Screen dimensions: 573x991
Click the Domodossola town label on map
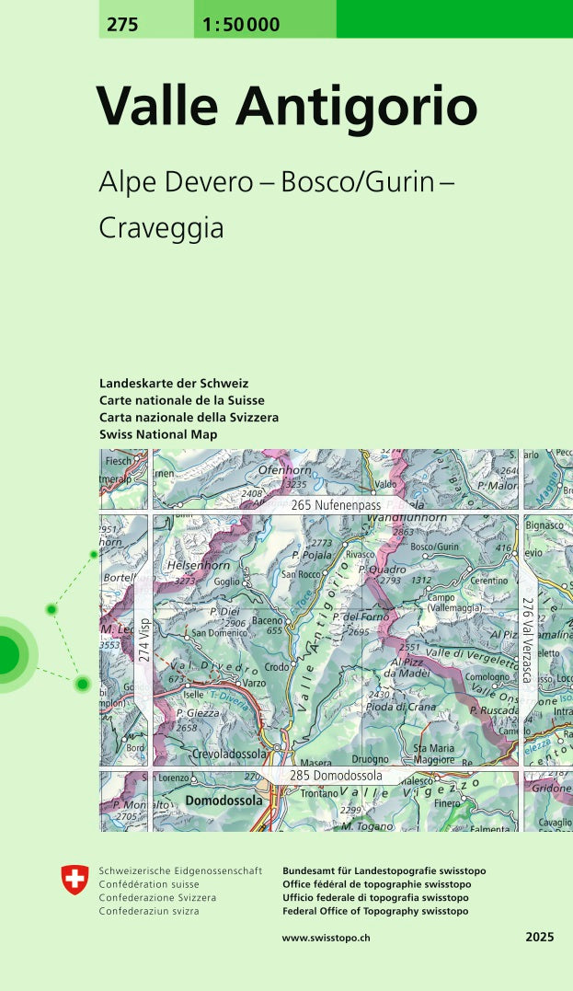(223, 801)
